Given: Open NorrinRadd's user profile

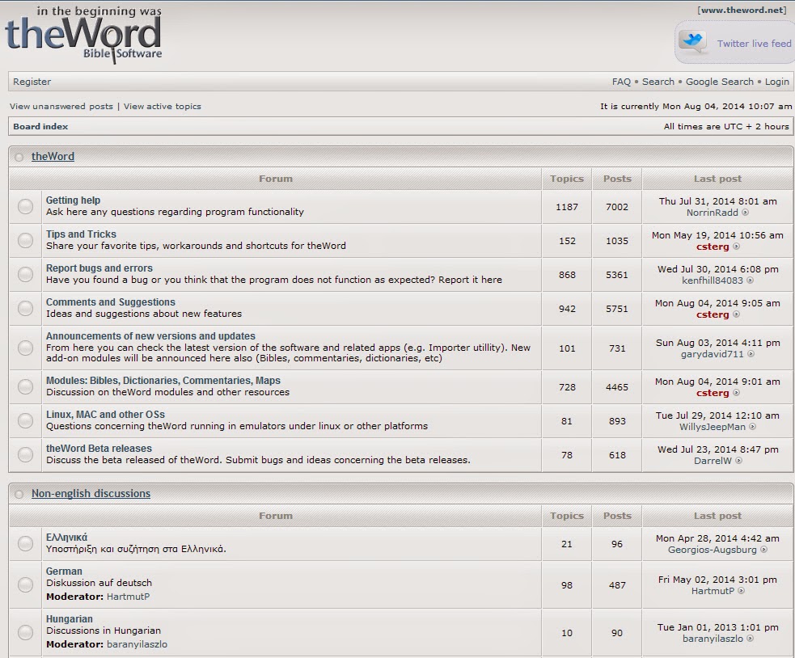Looking at the screenshot, I should (x=713, y=213).
